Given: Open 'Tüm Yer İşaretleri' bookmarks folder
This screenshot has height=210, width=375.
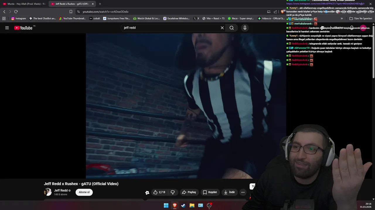Looking at the screenshot, I should coord(361,18).
